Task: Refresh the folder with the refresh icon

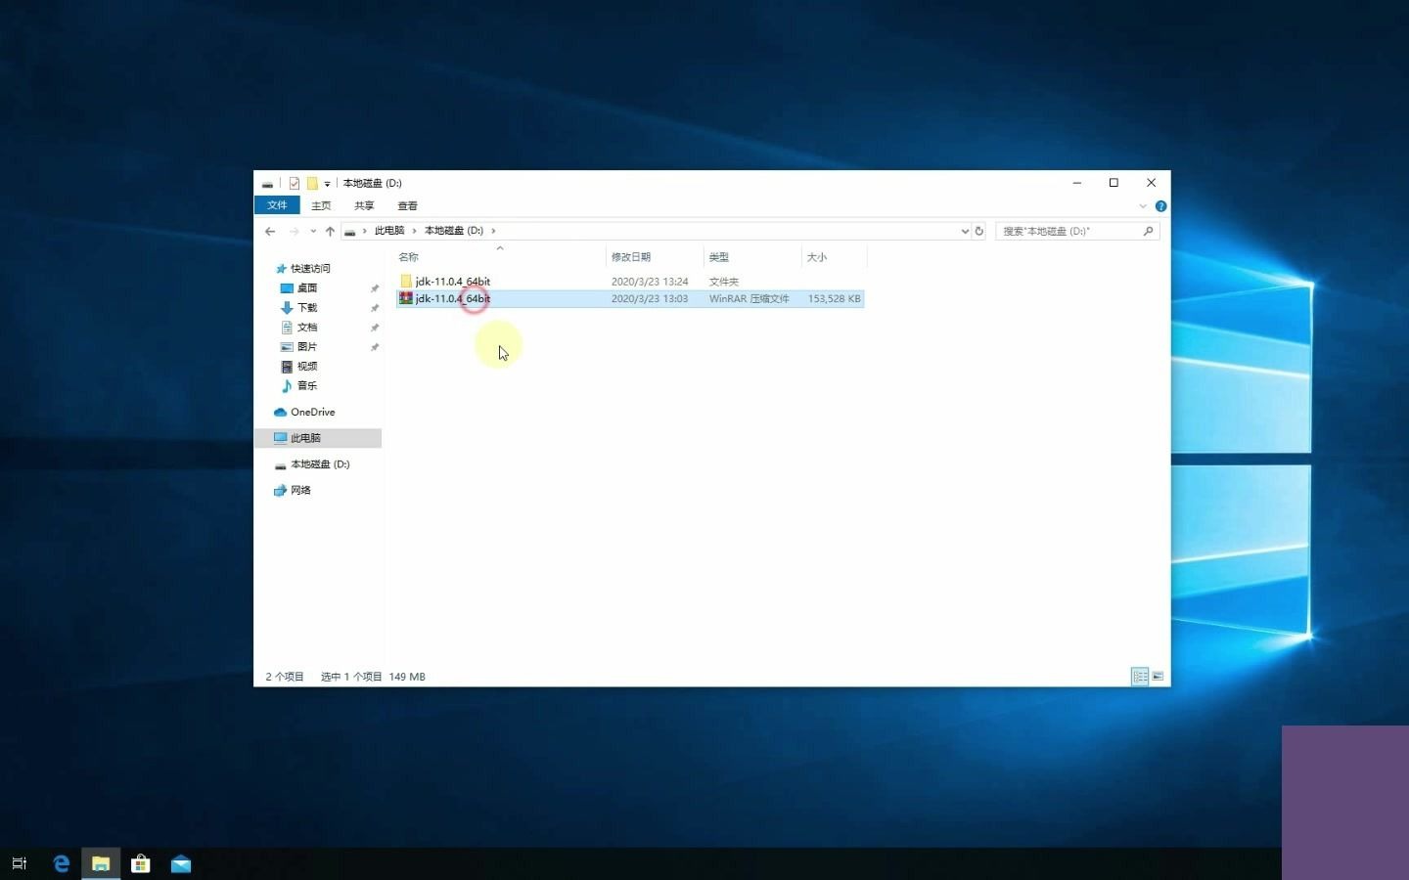Action: pos(978,231)
